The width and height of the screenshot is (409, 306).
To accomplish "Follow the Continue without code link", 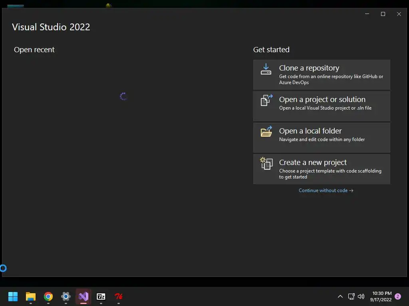I will pos(326,190).
